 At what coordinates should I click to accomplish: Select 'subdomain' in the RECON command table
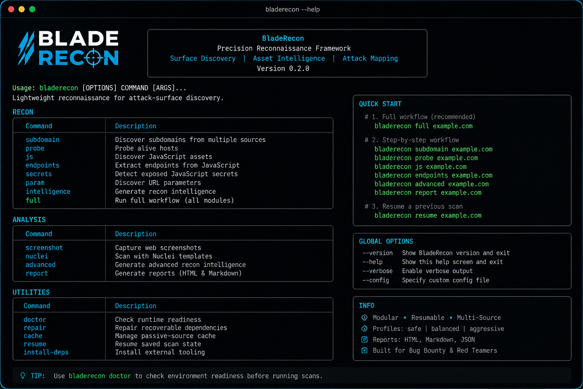tap(43, 140)
